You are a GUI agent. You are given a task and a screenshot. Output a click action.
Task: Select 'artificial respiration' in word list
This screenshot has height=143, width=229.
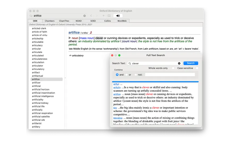42,113
